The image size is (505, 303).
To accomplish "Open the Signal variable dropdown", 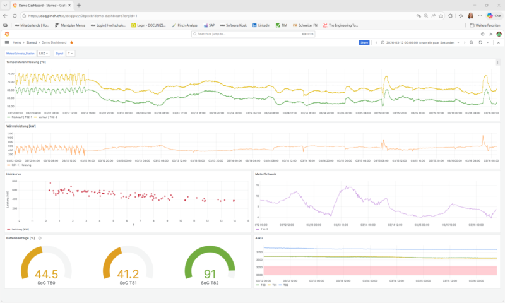I will [x=71, y=54].
